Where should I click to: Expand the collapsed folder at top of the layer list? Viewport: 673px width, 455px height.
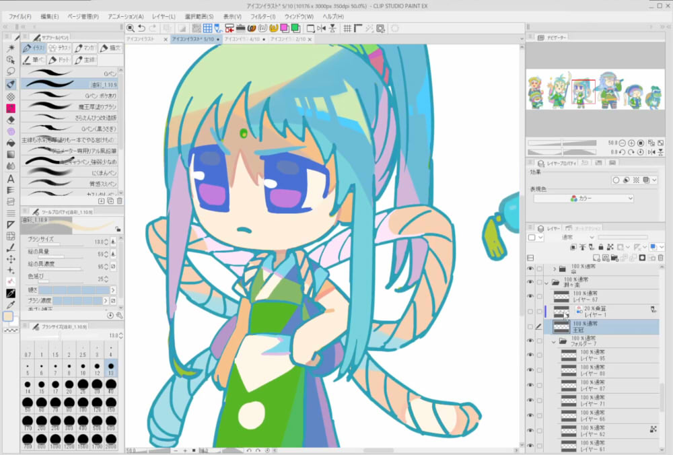click(x=555, y=269)
